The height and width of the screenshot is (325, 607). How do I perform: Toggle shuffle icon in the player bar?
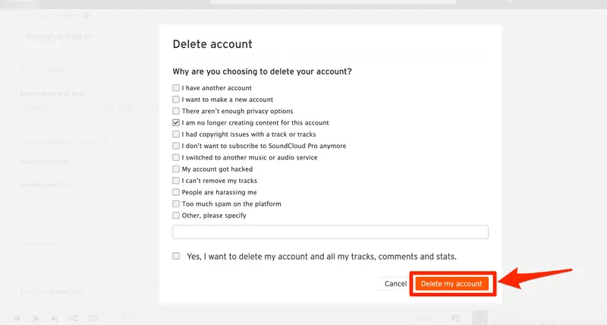click(x=73, y=318)
